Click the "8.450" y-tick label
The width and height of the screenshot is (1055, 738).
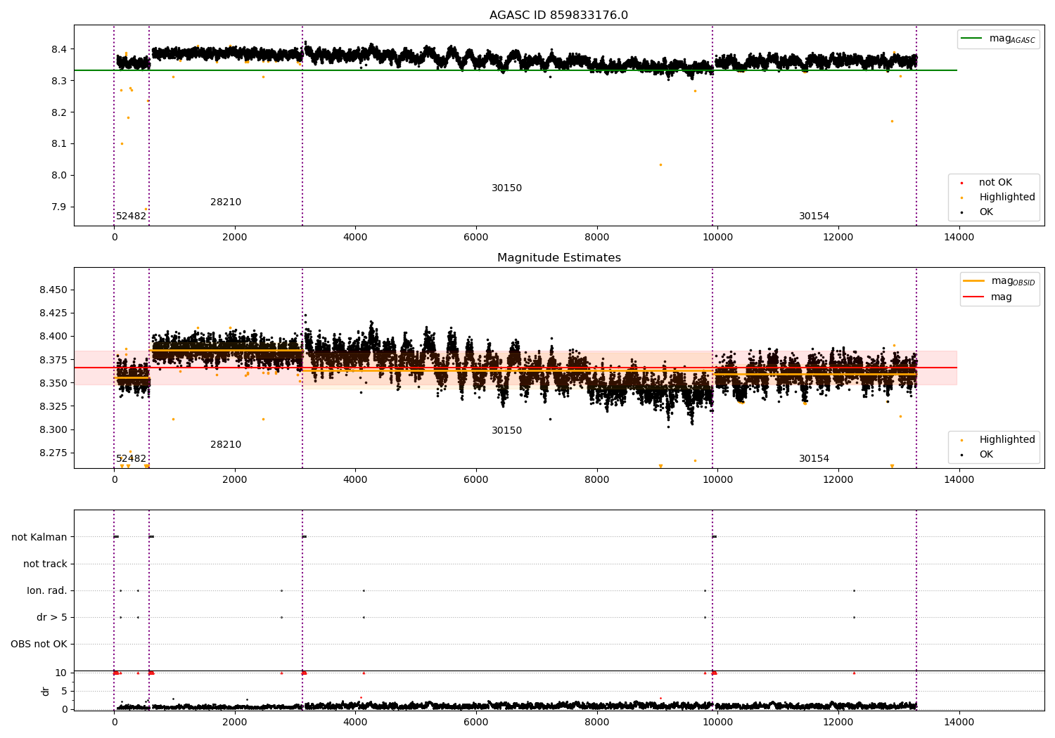pos(54,290)
